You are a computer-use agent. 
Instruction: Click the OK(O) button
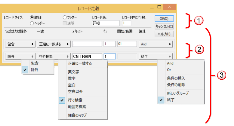(164, 19)
